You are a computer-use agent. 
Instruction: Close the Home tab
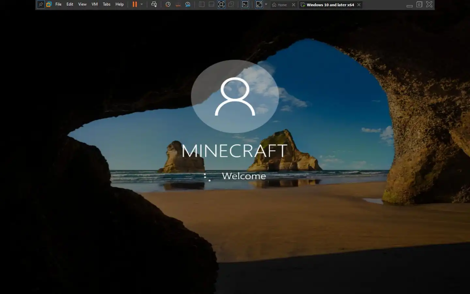click(293, 5)
